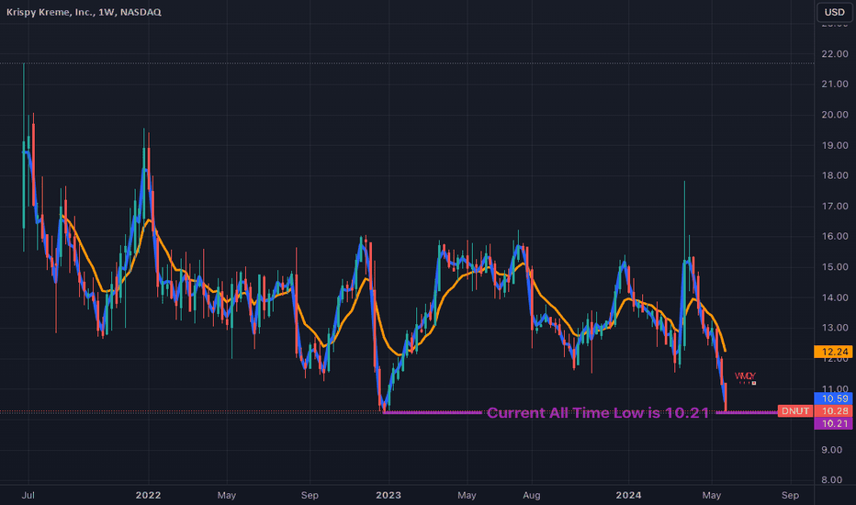Click the 19.00 price axis value
The height and width of the screenshot is (505, 856).
pos(835,145)
